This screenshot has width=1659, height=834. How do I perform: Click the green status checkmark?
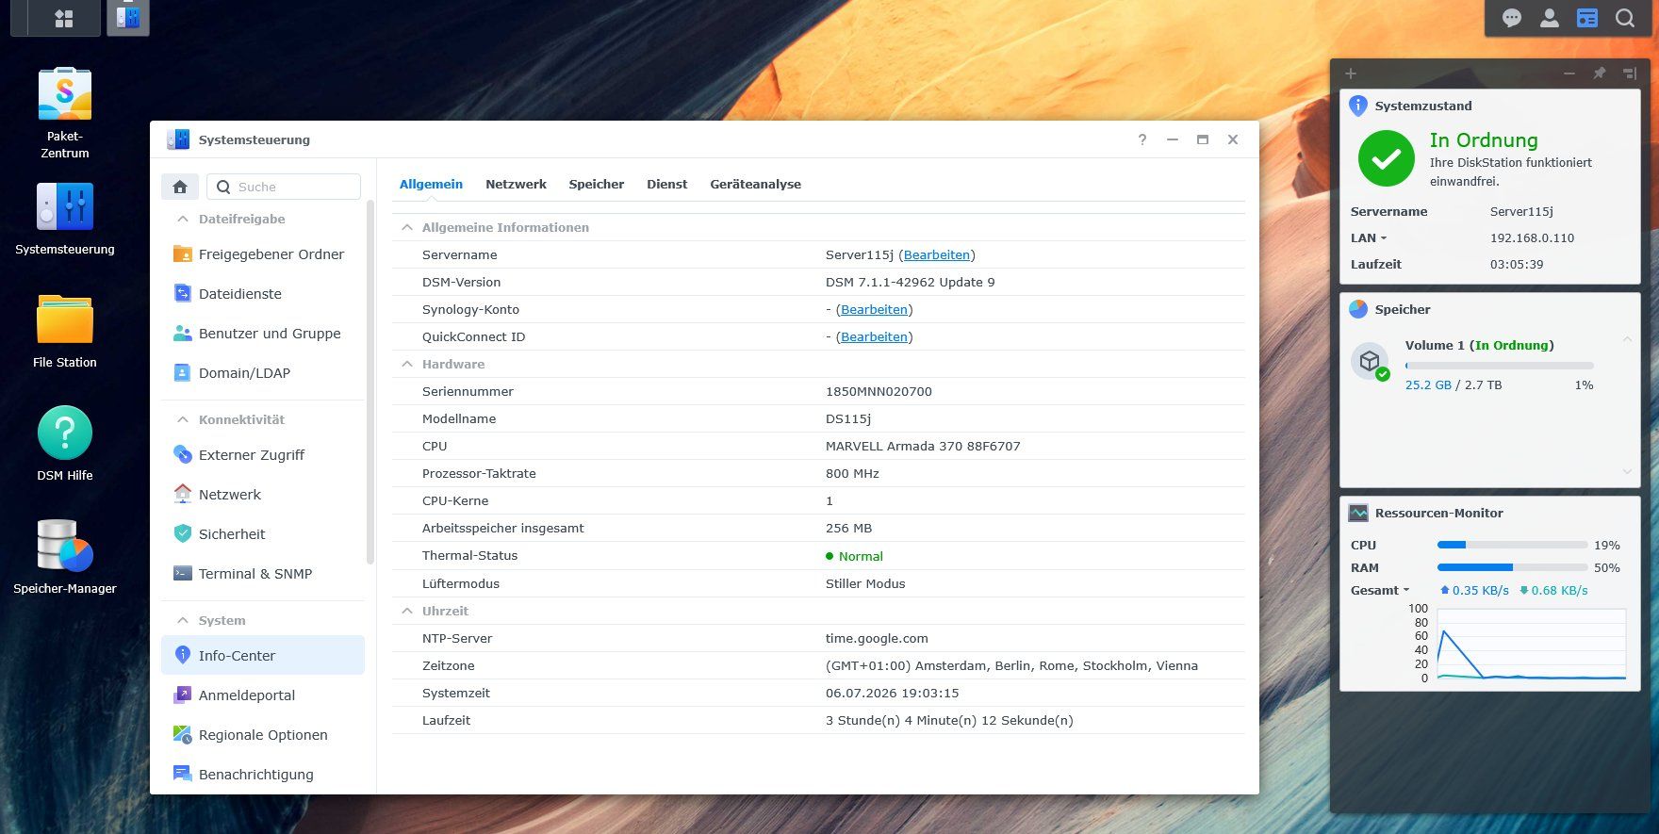tap(1386, 158)
